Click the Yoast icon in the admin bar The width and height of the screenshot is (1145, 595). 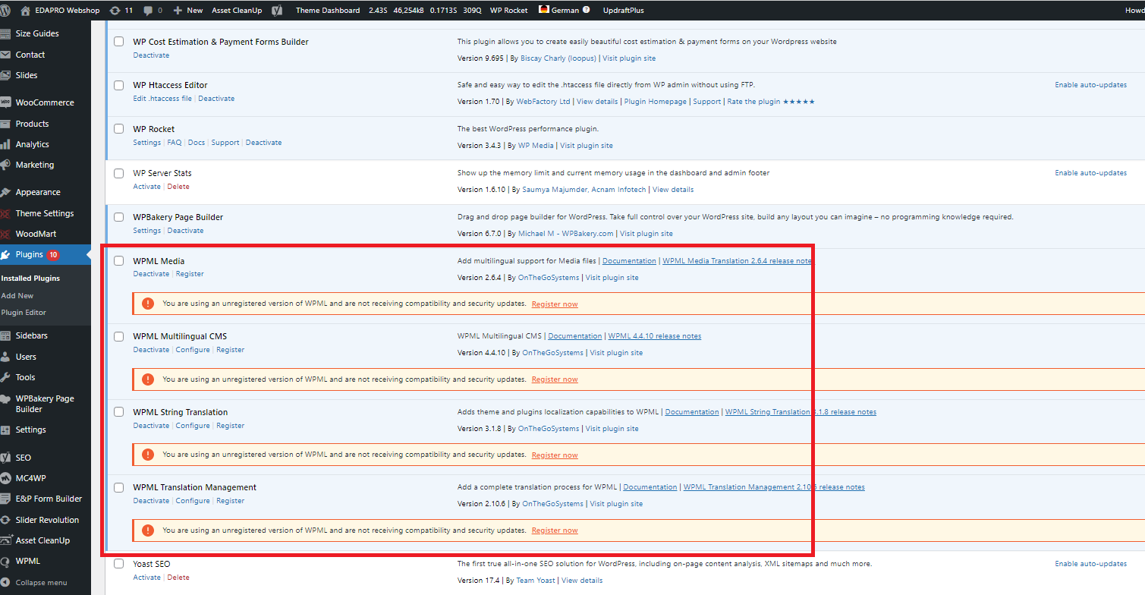click(x=278, y=11)
